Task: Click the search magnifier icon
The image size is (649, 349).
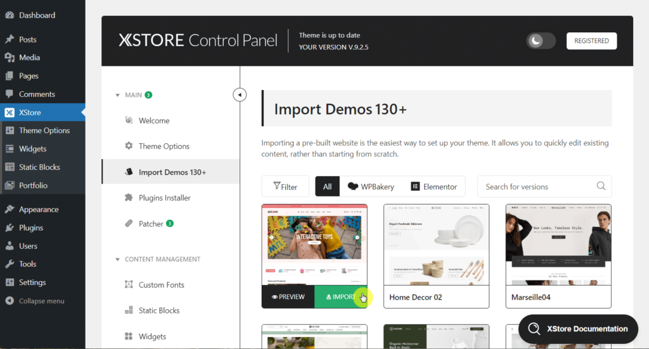Action: [601, 186]
